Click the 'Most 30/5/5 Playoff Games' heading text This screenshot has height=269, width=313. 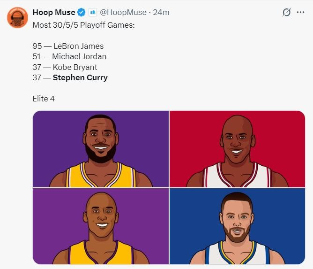pyautogui.click(x=84, y=25)
